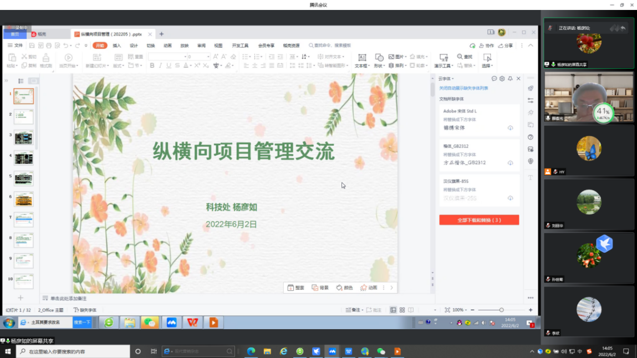Screen dimensions: 637x358
Task: Open the WPS icon in shared taskbar
Action: (x=192, y=323)
